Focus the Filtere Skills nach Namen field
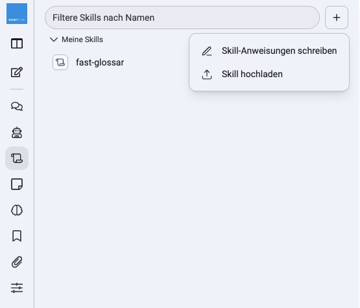This screenshot has width=360, height=308. 182,18
